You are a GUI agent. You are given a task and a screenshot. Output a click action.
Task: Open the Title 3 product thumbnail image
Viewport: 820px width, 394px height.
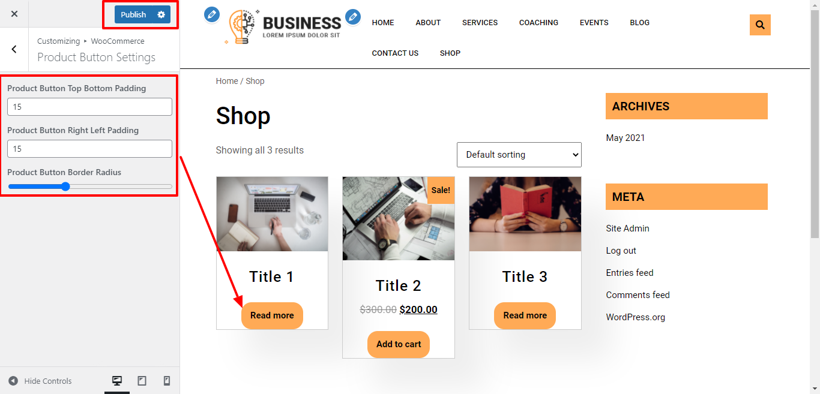pos(525,214)
